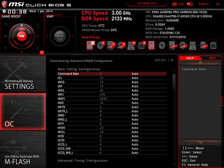Image resolution: width=224 pixels, height=168 pixels.
Task: Select the tCCD_L timing row
Action: (x=112, y=144)
